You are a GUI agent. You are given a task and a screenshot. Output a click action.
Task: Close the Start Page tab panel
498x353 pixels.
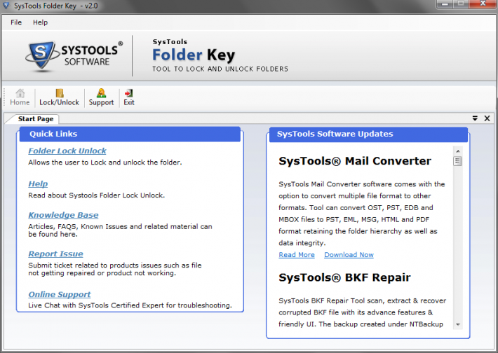tap(487, 118)
